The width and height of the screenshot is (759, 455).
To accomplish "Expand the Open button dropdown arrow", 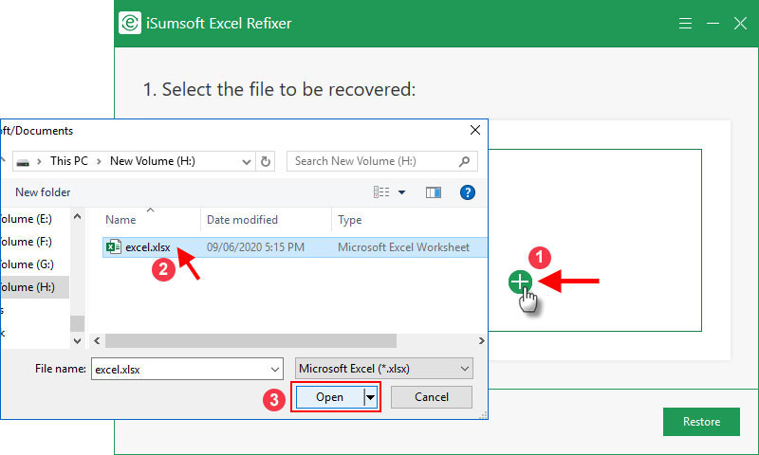I will (x=370, y=397).
